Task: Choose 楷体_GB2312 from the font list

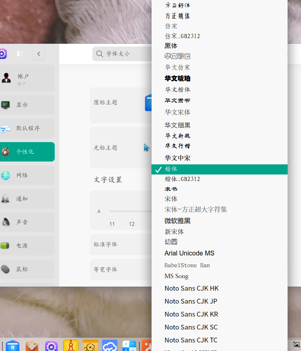Action: [x=220, y=179]
